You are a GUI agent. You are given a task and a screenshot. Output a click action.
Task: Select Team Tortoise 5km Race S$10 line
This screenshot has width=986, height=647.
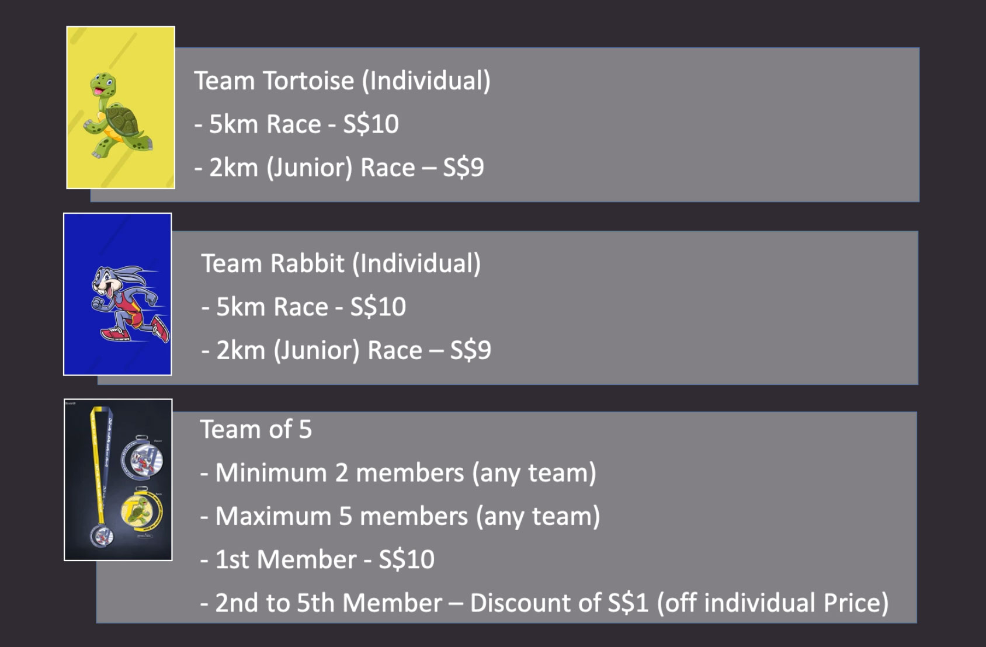tap(297, 124)
